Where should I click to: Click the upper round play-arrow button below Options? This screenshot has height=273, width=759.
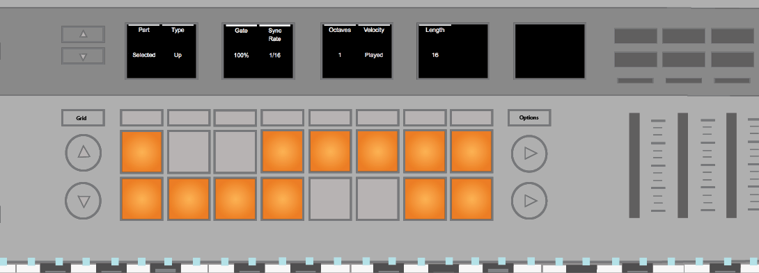529,154
